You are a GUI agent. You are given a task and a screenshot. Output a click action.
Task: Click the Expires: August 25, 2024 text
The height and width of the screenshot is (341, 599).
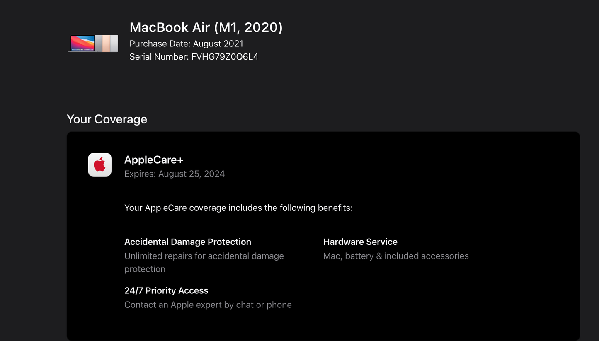(x=175, y=174)
